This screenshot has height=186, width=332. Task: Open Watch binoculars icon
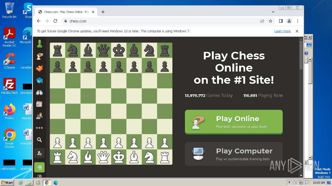(x=39, y=92)
